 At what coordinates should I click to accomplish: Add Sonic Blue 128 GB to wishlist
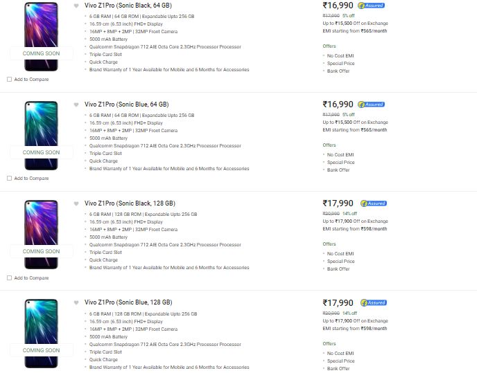click(x=76, y=303)
